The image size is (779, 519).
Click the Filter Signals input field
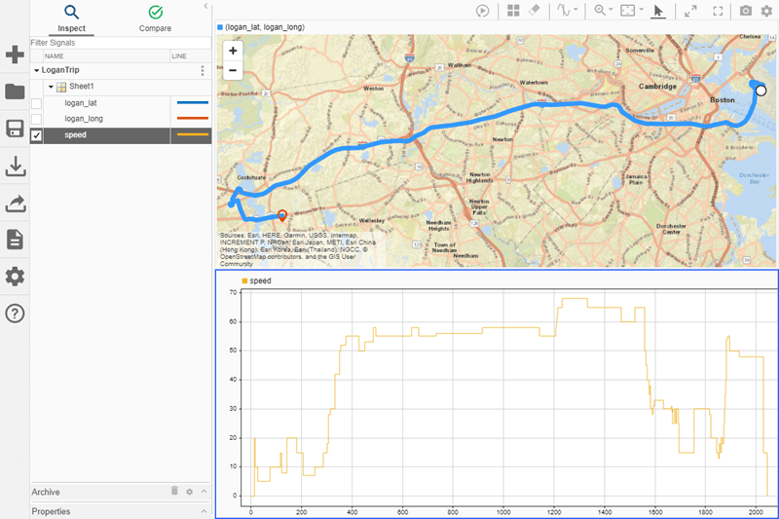pos(117,43)
